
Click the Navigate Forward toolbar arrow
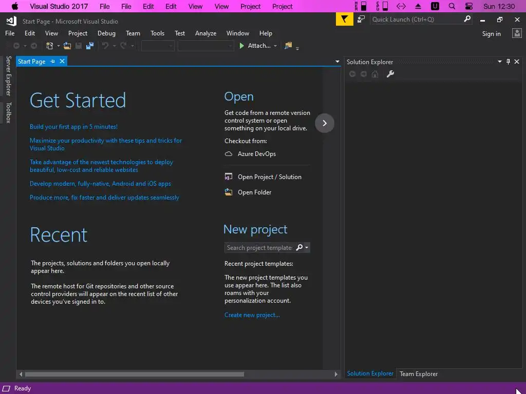[33, 46]
